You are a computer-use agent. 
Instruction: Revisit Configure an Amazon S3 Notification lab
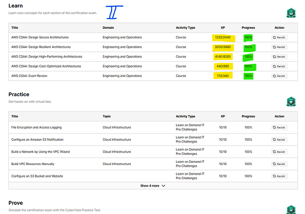click(279, 139)
